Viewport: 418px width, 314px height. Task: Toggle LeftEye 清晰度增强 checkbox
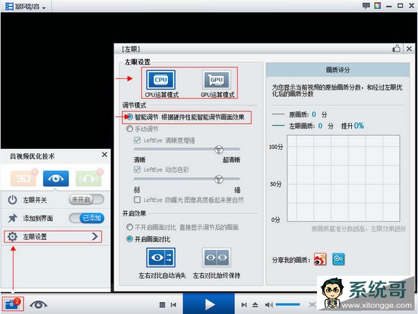(x=137, y=140)
